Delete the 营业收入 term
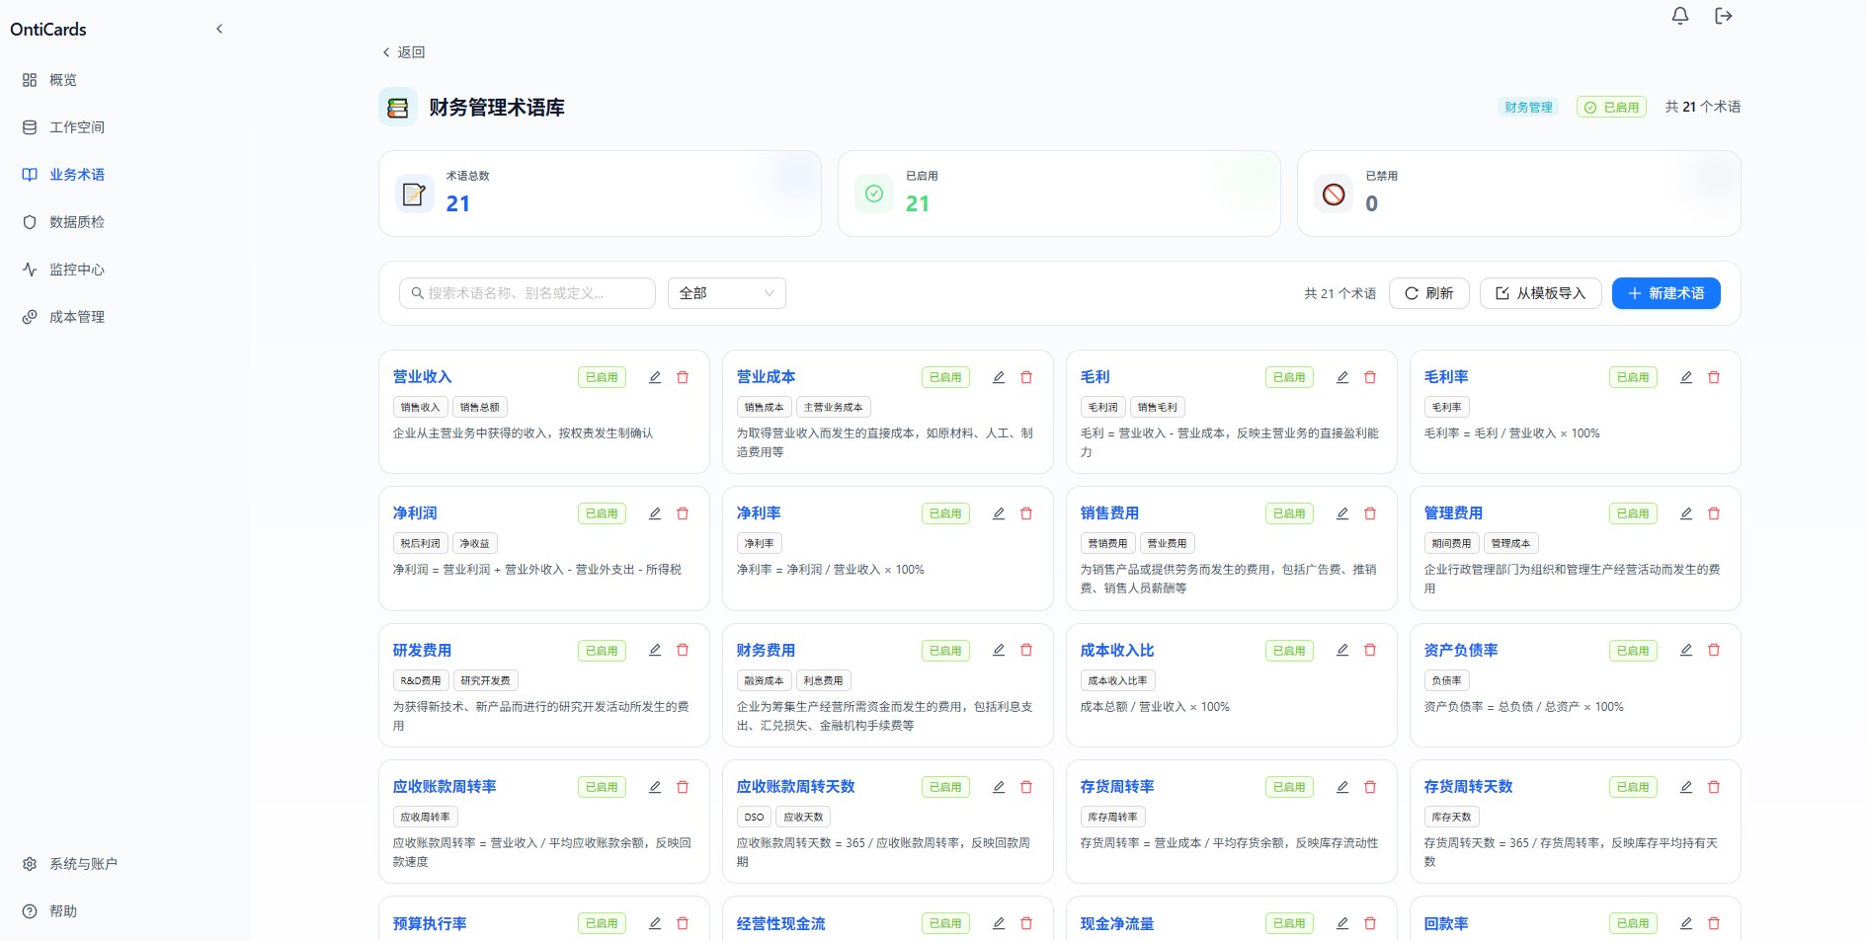This screenshot has width=1867, height=941. (683, 377)
